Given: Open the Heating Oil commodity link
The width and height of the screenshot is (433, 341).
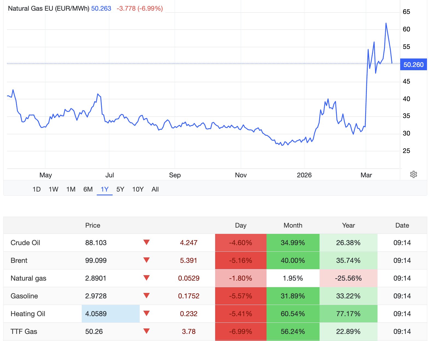Looking at the screenshot, I should pos(28,314).
